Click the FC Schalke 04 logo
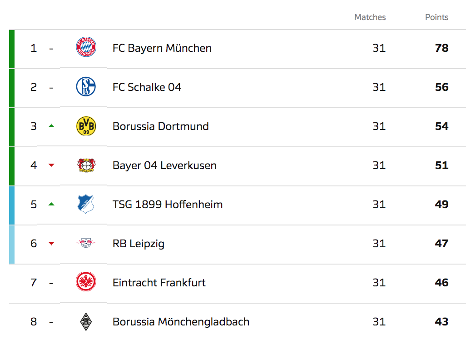This screenshot has height=340, width=466. [86, 87]
